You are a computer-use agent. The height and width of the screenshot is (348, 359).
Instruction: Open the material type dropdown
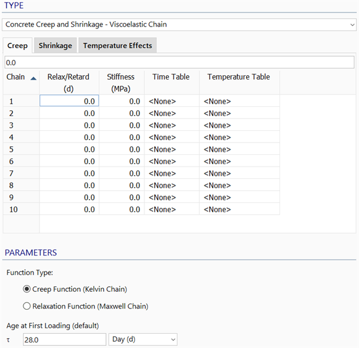coord(179,25)
